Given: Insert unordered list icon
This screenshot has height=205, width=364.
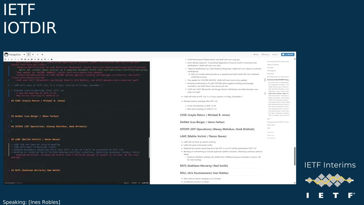Looking at the screenshot, I should pyautogui.click(x=25, y=60).
